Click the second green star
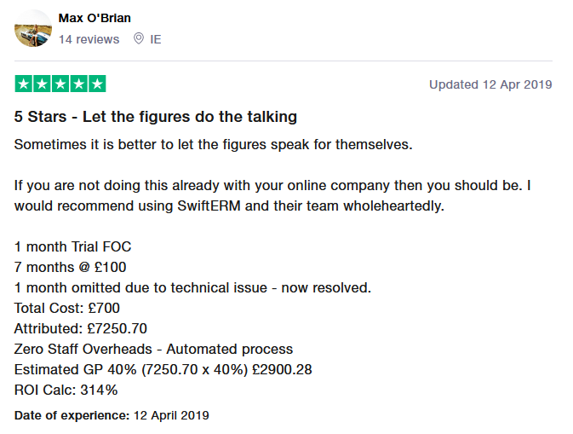The image size is (573, 434). pos(42,84)
